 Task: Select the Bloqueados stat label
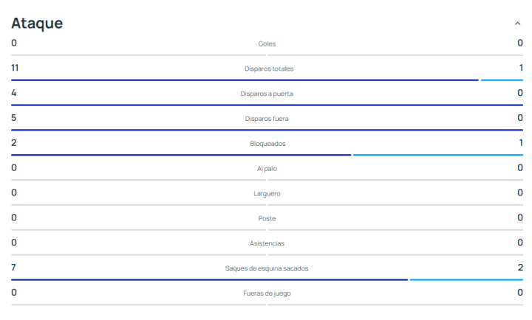pos(267,144)
